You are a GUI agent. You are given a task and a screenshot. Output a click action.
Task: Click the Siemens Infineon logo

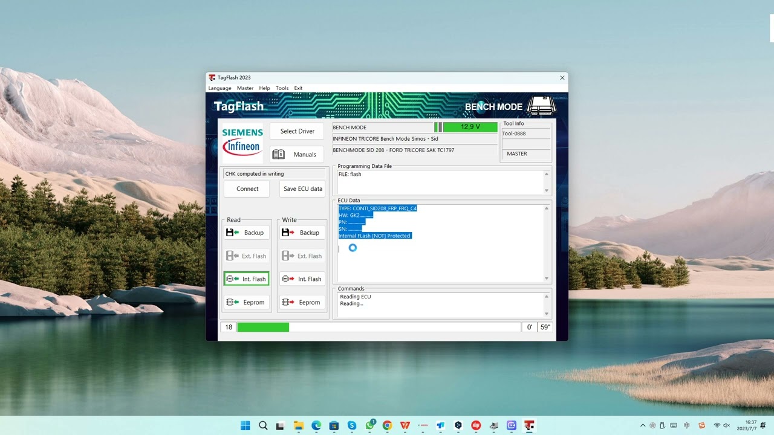point(242,142)
